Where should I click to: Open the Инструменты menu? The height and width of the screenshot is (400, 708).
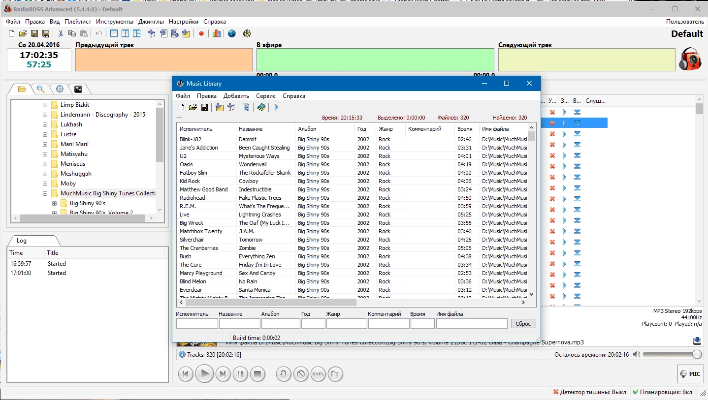(115, 22)
